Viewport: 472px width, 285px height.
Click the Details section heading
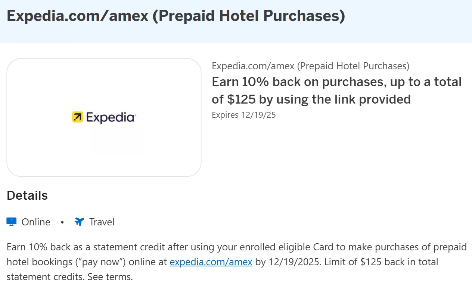pyautogui.click(x=27, y=195)
